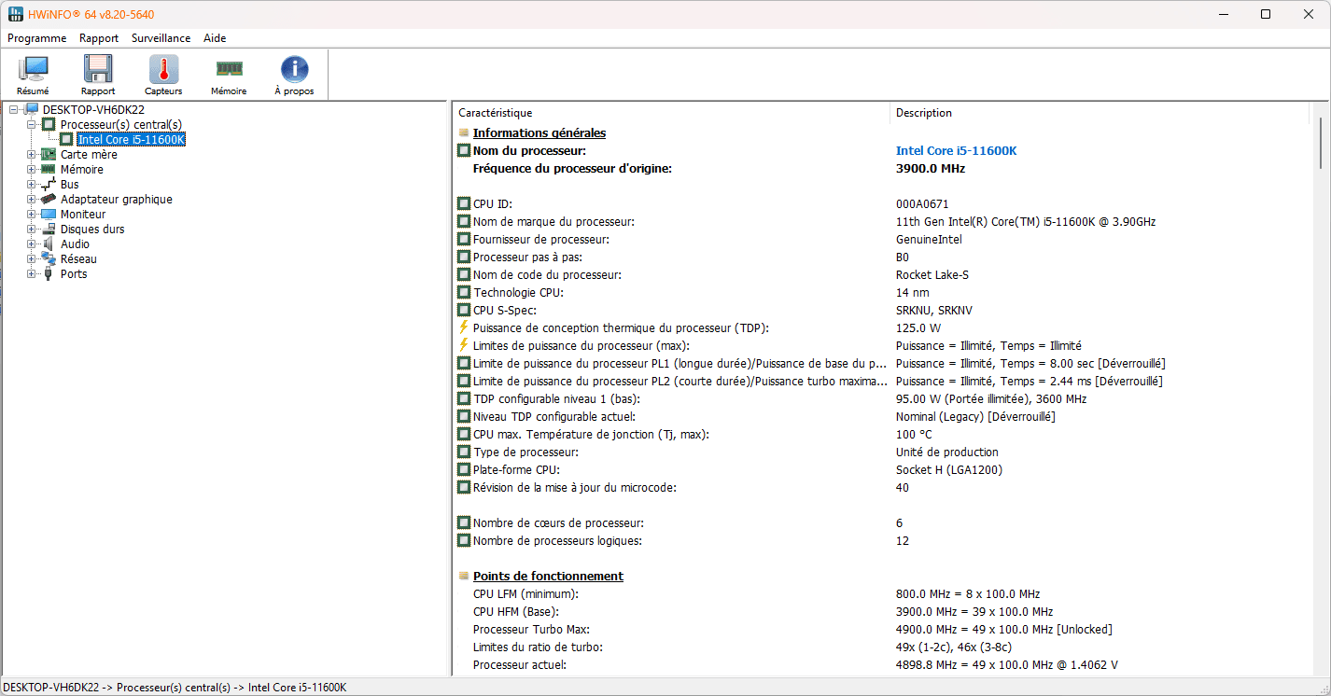
Task: Expand the Réseau tree node
Action: point(32,259)
